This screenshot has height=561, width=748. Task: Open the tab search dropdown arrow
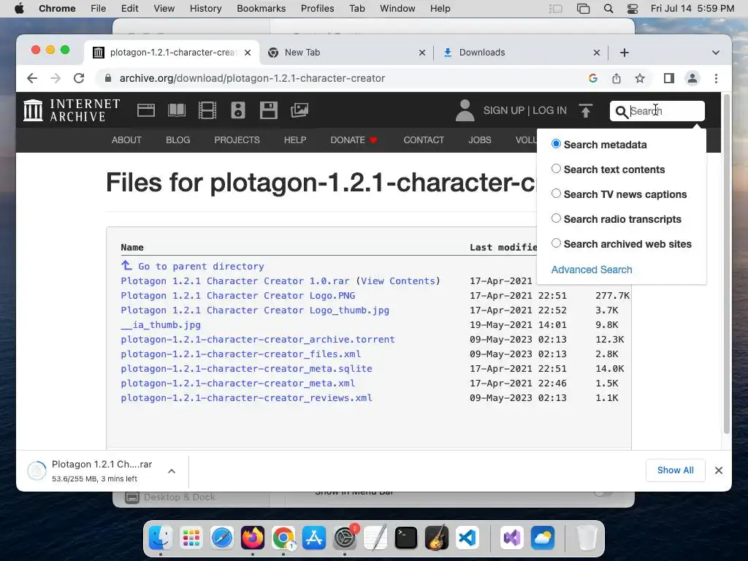(716, 53)
